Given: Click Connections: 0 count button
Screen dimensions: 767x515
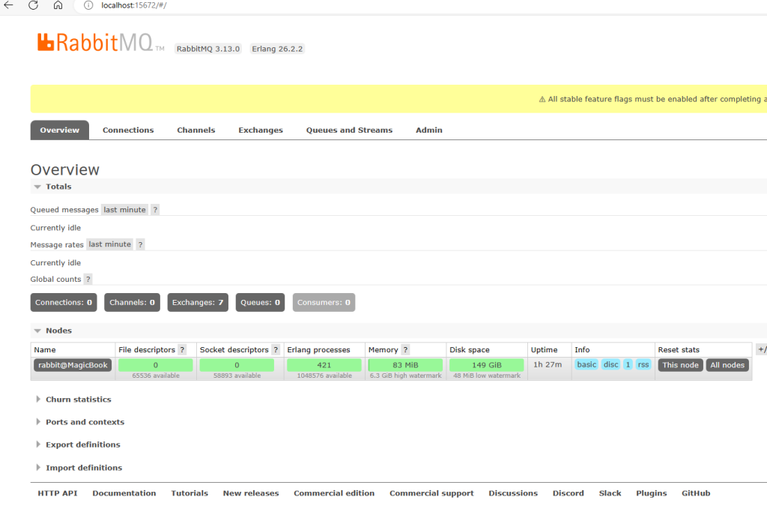Looking at the screenshot, I should (x=64, y=303).
